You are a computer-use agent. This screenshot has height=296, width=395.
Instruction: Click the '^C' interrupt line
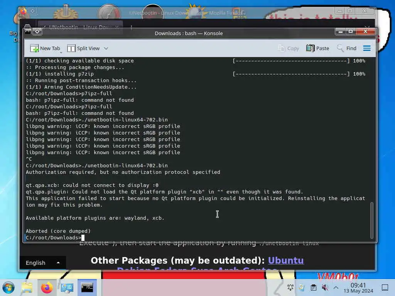pyautogui.click(x=29, y=159)
